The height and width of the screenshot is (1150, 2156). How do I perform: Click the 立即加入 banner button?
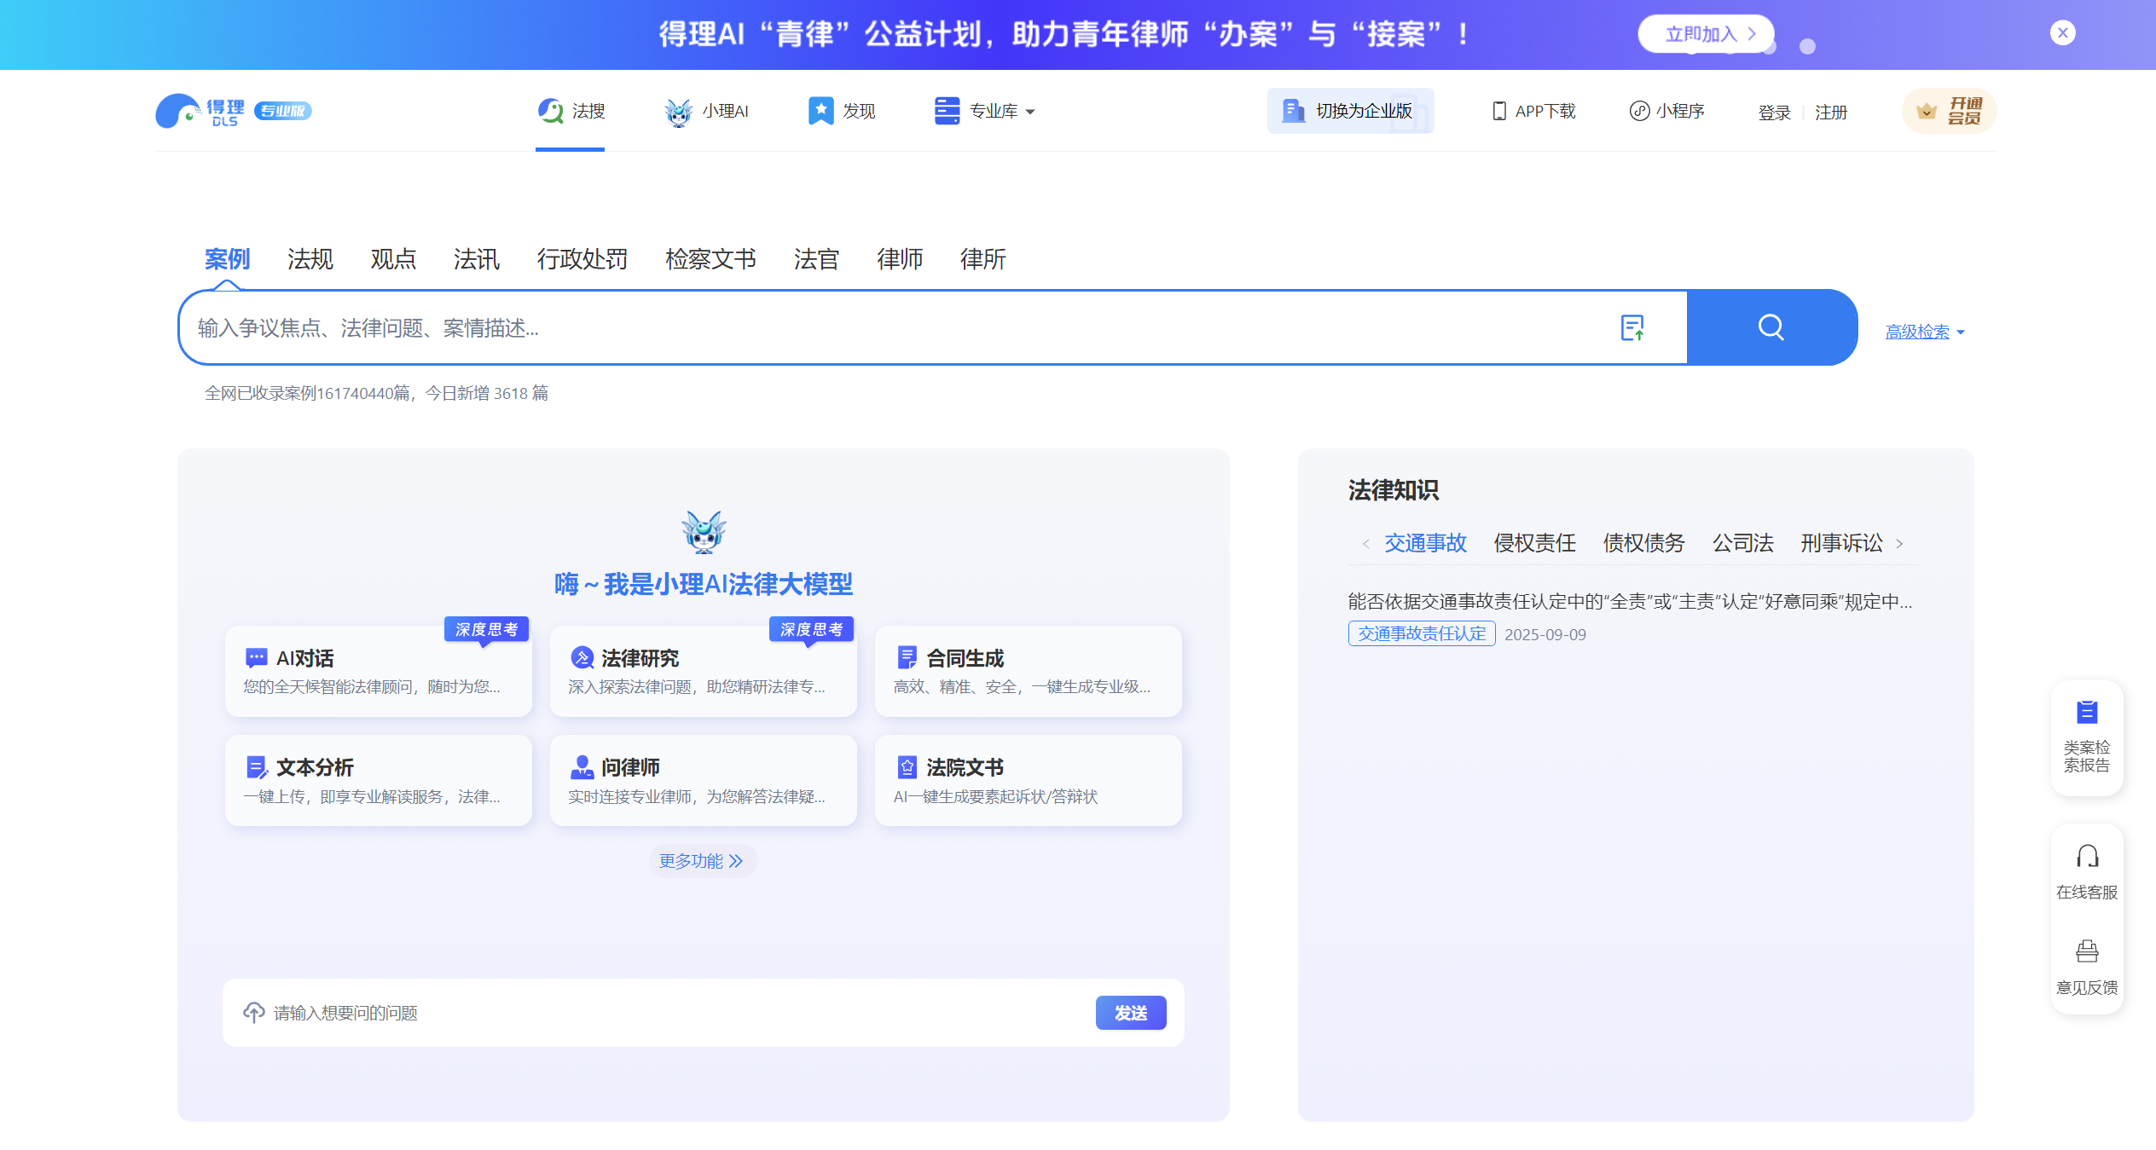point(1705,33)
